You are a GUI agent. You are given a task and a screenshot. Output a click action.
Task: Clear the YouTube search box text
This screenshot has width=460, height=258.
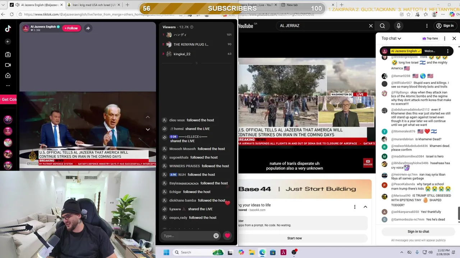[x=371, y=26]
